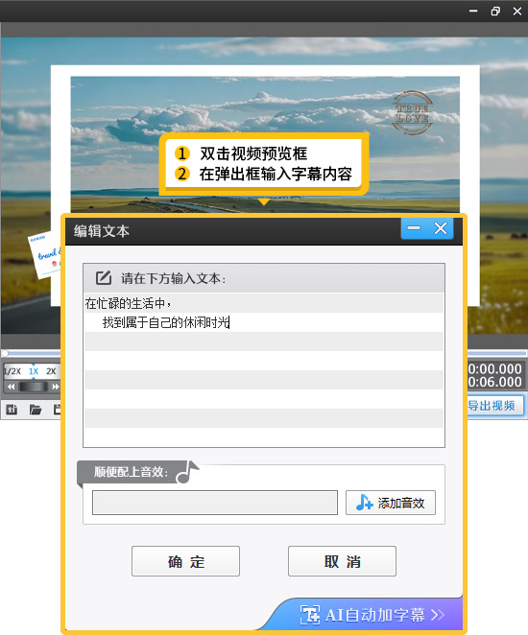Viewport: 528px width, 635px height.
Task: Open project with the folder icon
Action: (x=36, y=410)
